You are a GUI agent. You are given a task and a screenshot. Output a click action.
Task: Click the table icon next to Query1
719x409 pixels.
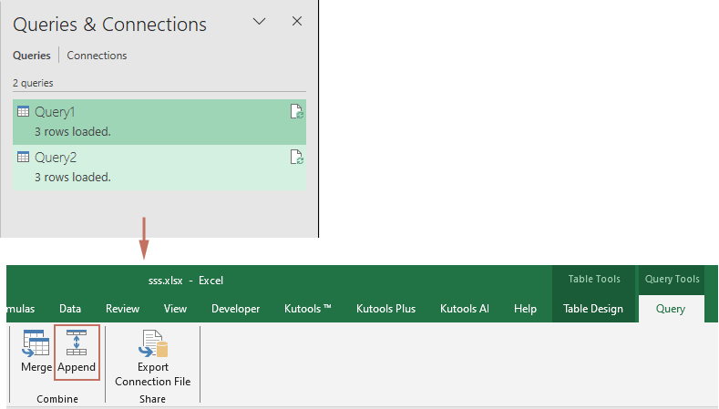pos(24,111)
